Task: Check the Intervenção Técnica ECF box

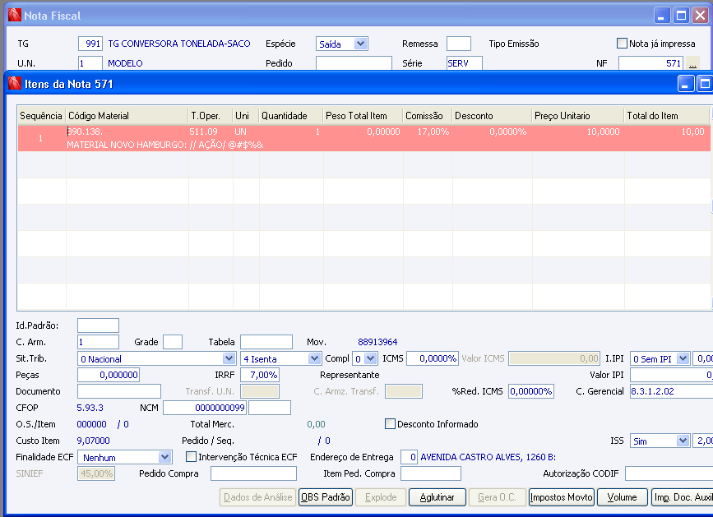Action: pyautogui.click(x=192, y=456)
